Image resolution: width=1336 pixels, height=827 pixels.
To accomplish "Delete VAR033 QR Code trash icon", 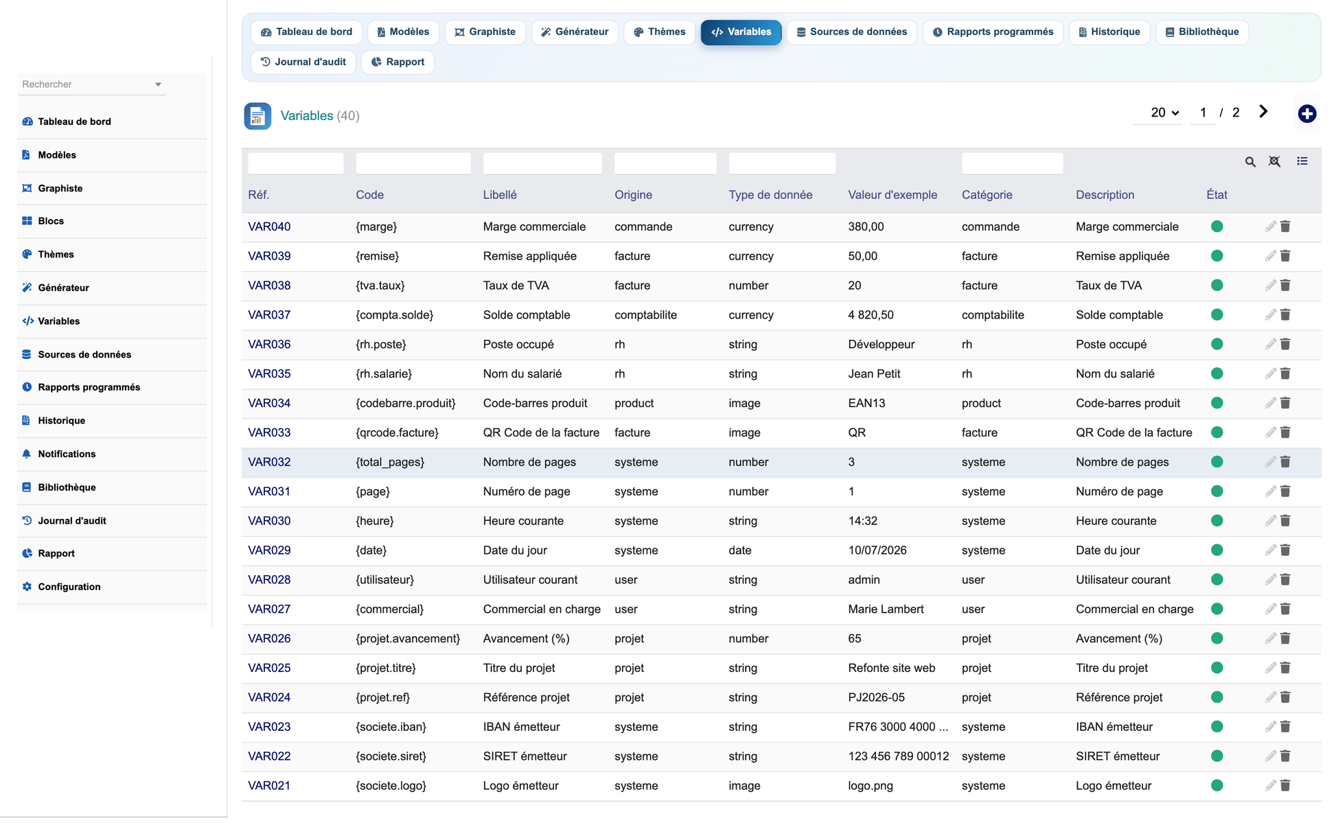I will pos(1285,432).
